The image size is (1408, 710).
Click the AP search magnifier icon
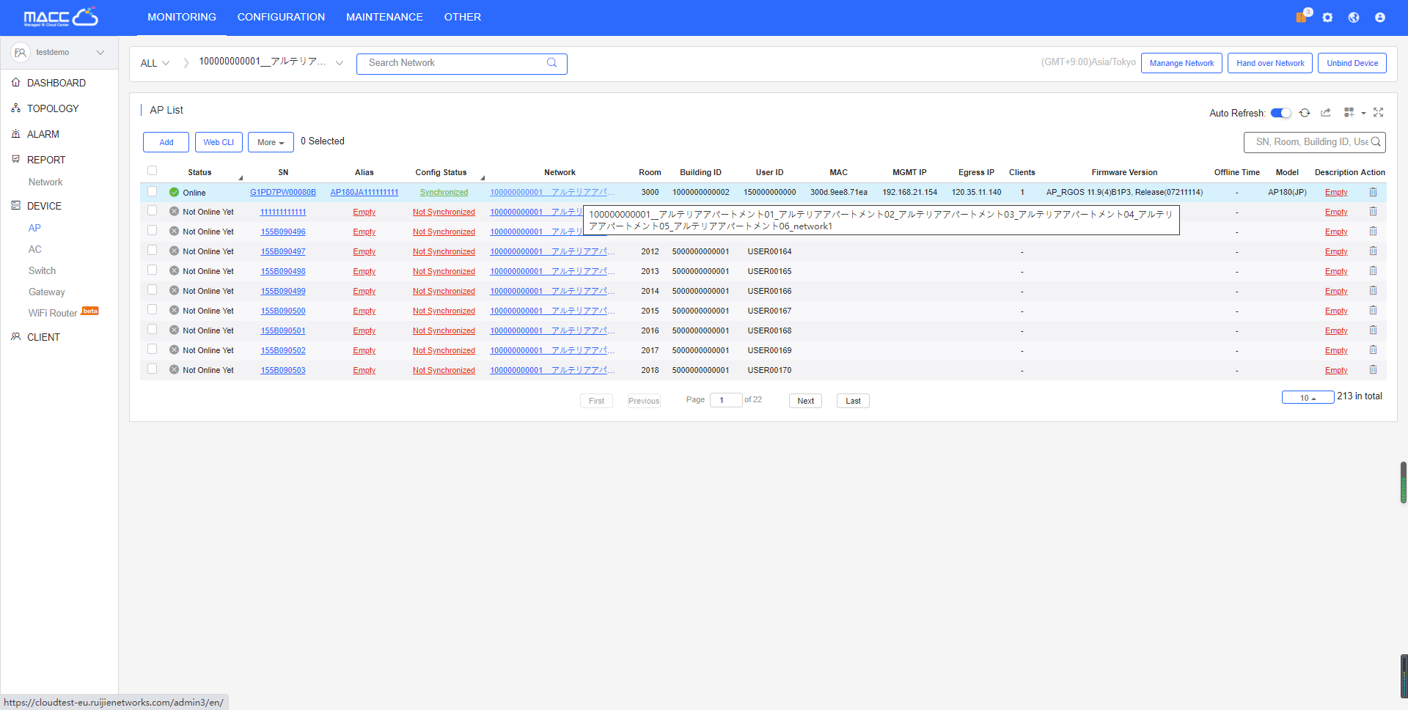1376,142
